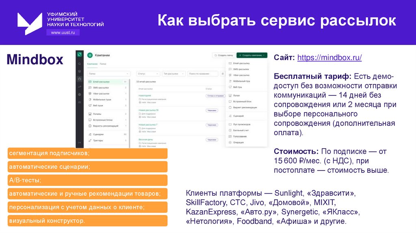The height and width of the screenshot is (233, 416).
Task: Choose 'Операция' in create menu
Action: coord(246,142)
